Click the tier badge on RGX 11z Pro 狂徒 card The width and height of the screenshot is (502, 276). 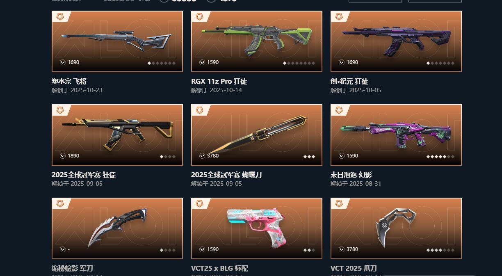click(200, 17)
